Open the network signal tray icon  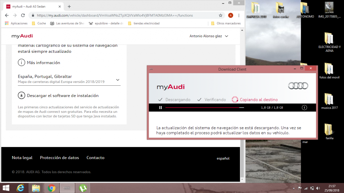tap(306, 188)
